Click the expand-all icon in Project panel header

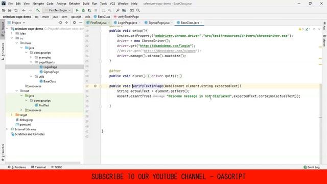coord(66,22)
